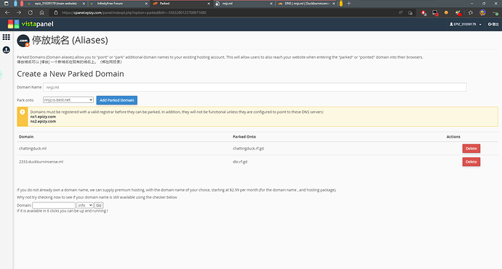Click Create a New Parked Domain heading

click(x=71, y=74)
